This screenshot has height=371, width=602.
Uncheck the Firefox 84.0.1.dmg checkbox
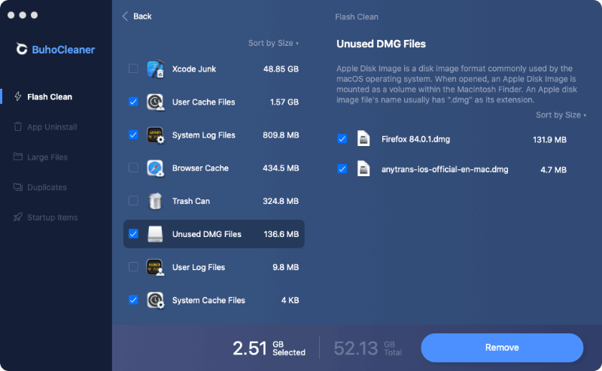[342, 139]
